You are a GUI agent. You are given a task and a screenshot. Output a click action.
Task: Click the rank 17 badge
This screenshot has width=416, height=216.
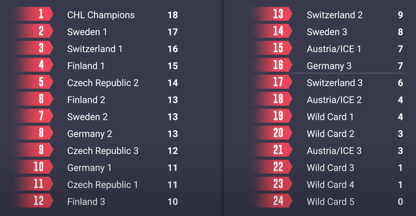(278, 82)
